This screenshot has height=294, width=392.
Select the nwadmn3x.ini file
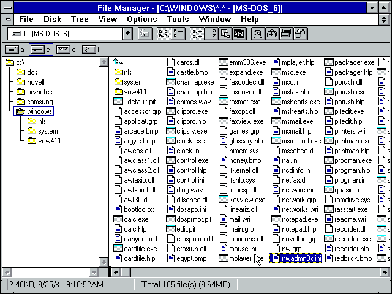pos(296,258)
